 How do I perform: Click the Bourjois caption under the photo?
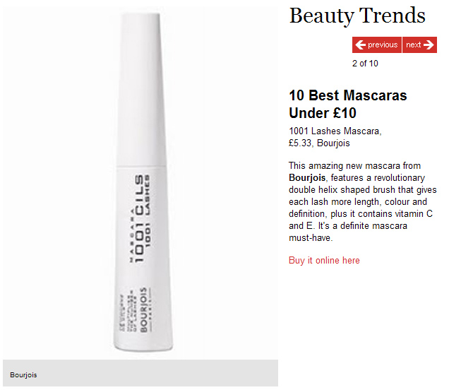(23, 375)
